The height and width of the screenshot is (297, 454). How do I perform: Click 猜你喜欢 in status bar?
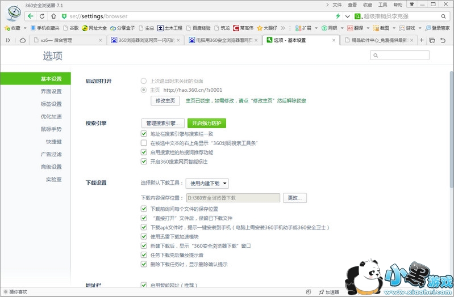(x=16, y=292)
